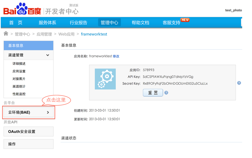Open the 首页 navigation tab
The width and height of the screenshot is (252, 158).
(x=16, y=23)
